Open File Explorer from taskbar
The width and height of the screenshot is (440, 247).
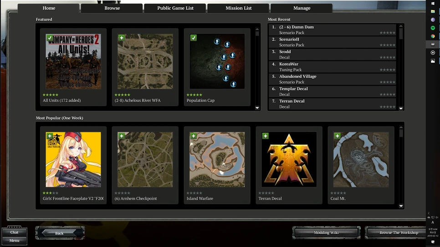[x=433, y=11]
